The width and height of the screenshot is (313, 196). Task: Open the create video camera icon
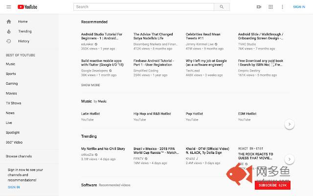tap(259, 7)
